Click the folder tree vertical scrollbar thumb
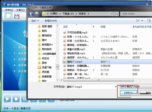The height and width of the screenshot is (112, 152). (x=57, y=67)
